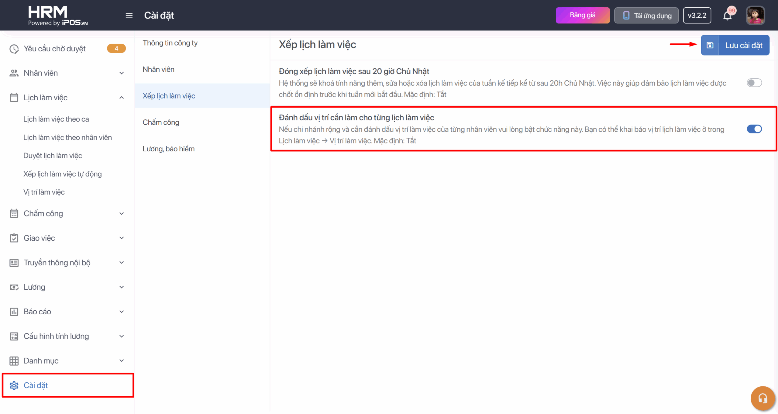Open the notification bell
Viewport: 778px width, 414px height.
[x=727, y=16]
